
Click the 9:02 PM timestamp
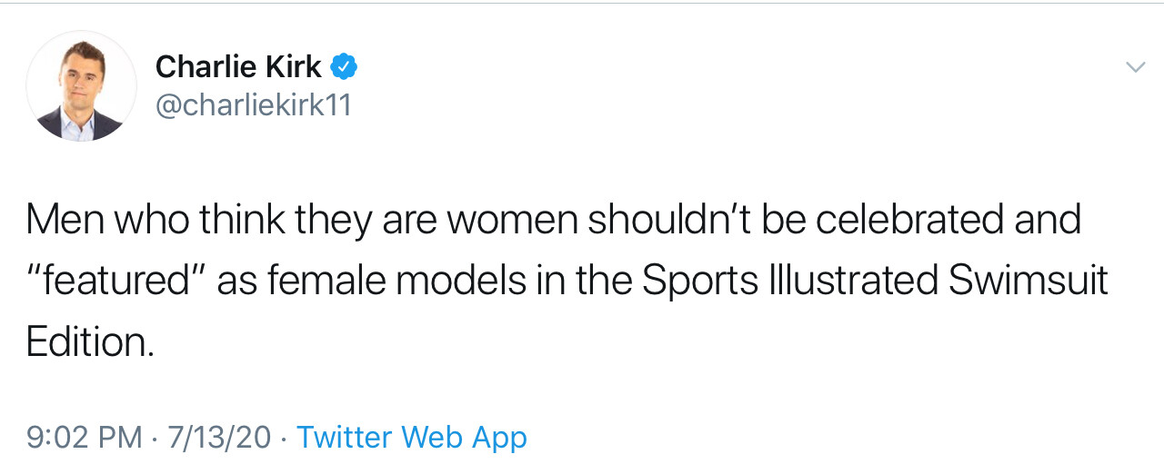pos(85,437)
